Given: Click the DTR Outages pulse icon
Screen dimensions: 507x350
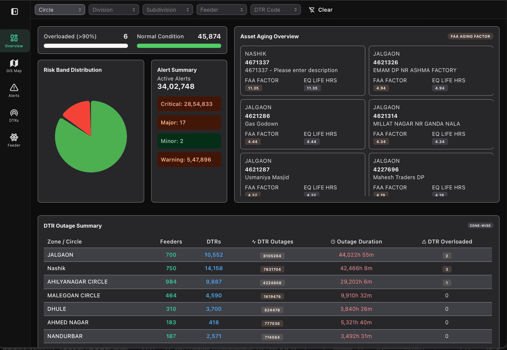Looking at the screenshot, I should pyautogui.click(x=254, y=242).
